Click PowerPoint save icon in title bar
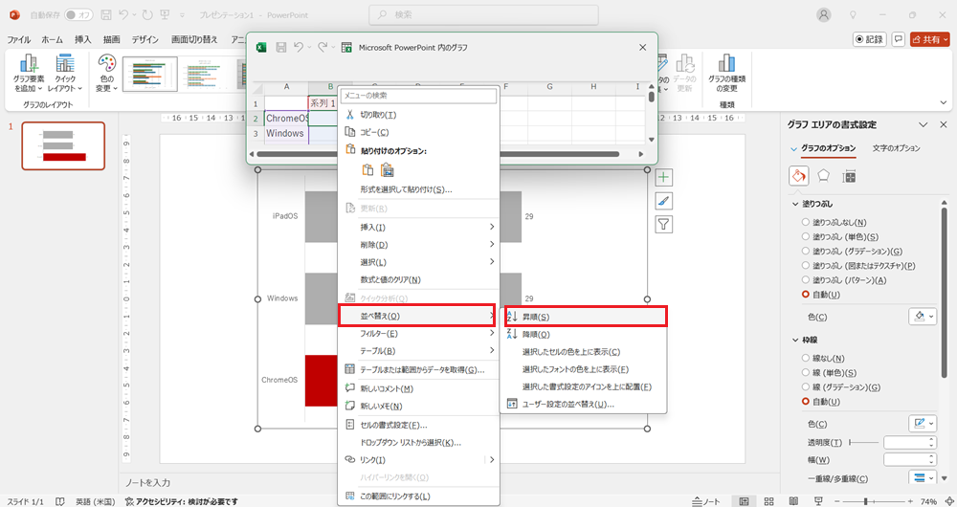 pyautogui.click(x=105, y=14)
